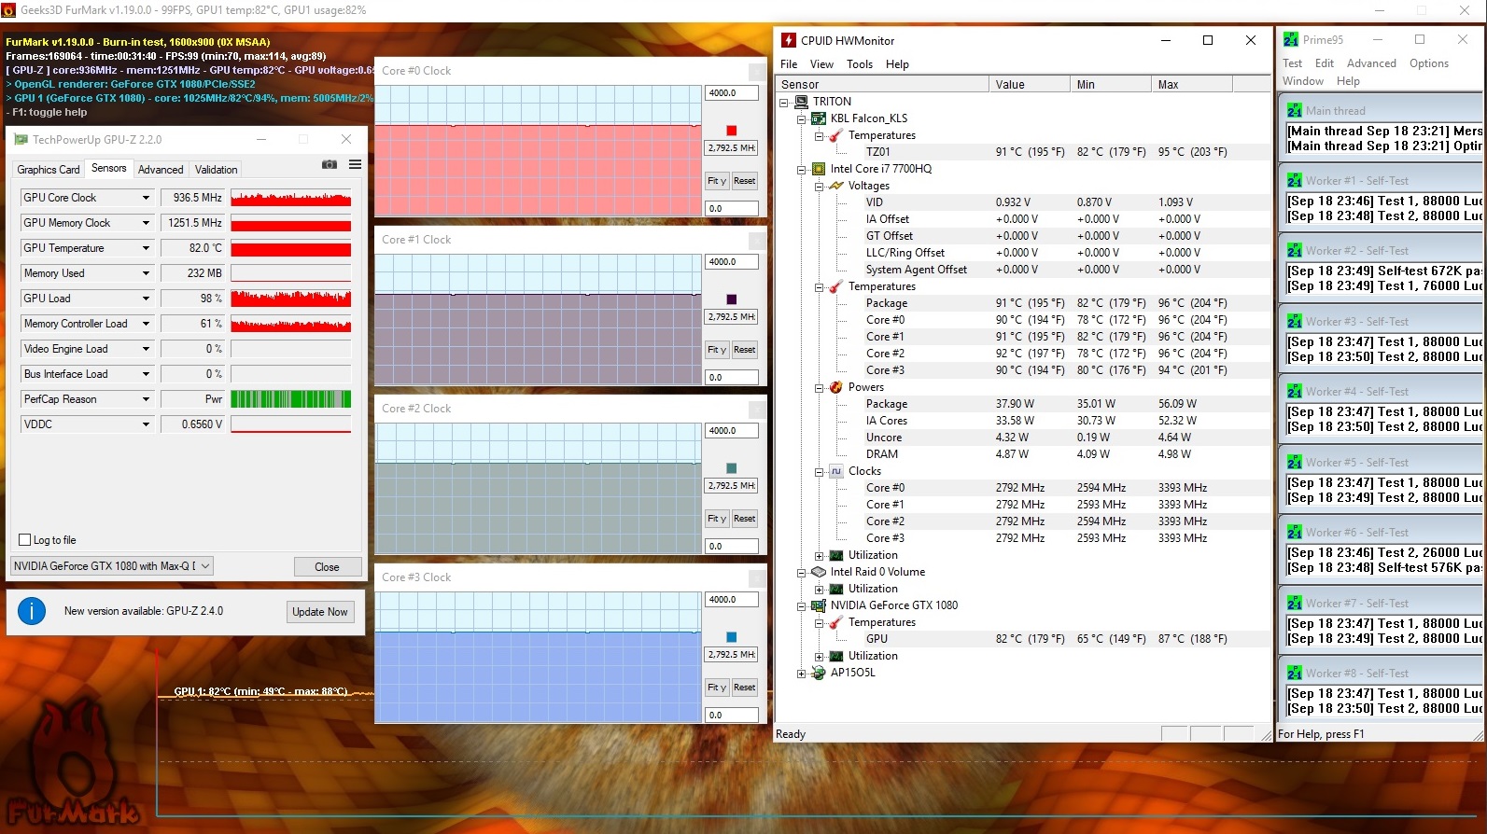This screenshot has width=1487, height=834.
Task: Click the dark purple swatch for Core #1 Clock
Action: click(732, 299)
